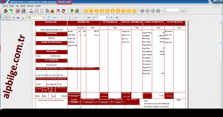The image size is (223, 117).
Task: Click the orange number 5 circle
Action: coord(113,11)
